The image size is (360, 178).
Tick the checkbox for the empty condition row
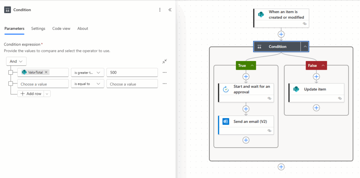point(11,84)
